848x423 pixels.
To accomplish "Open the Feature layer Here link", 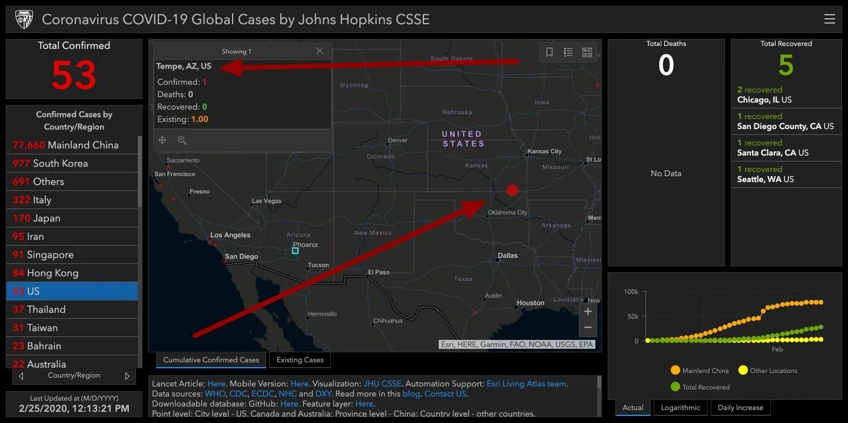I will 365,404.
